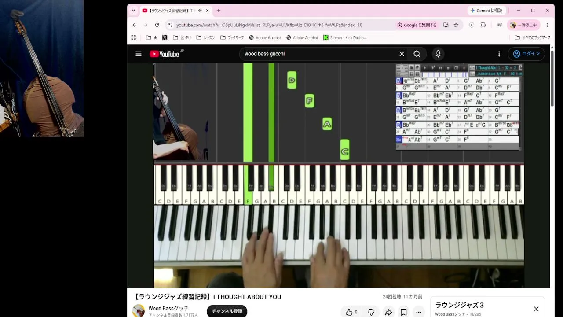Click the Wood Bassグッチ channel avatar
This screenshot has height=317, width=563.
(x=139, y=310)
